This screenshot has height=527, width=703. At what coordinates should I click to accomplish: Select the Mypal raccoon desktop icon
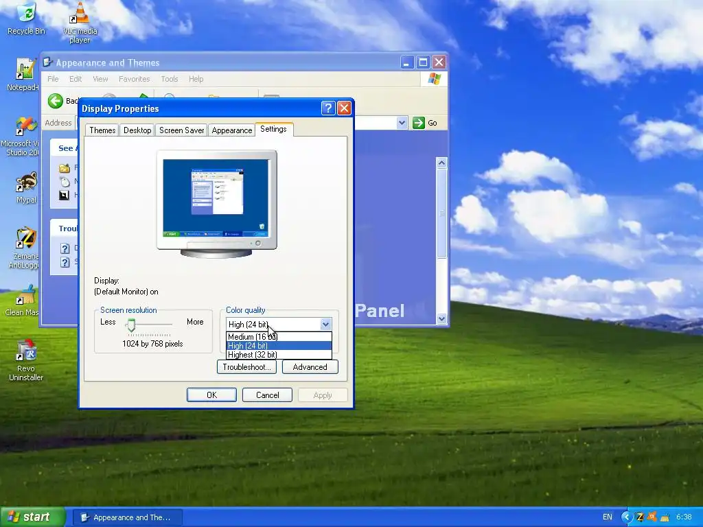(26, 187)
